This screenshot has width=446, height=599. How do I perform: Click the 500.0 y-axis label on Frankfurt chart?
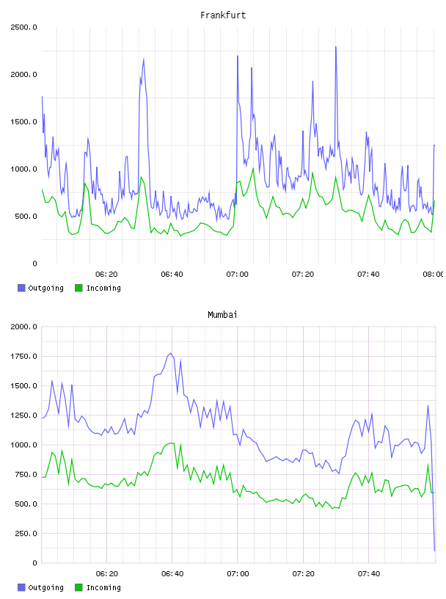click(26, 217)
